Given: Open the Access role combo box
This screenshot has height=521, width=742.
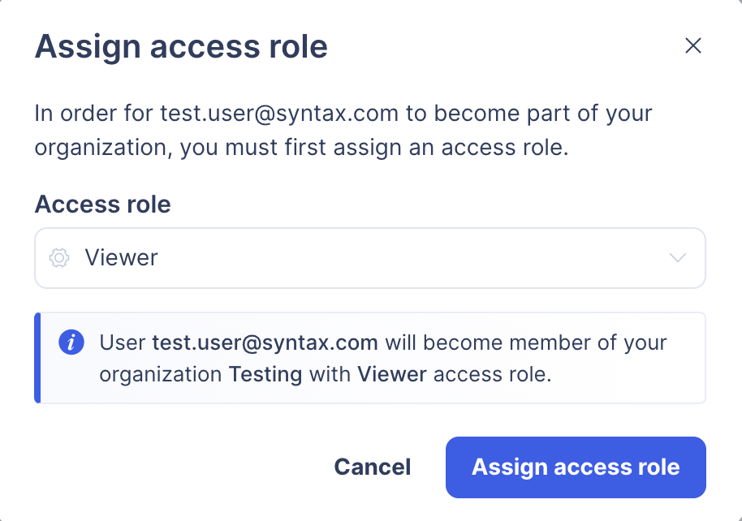Looking at the screenshot, I should point(369,258).
